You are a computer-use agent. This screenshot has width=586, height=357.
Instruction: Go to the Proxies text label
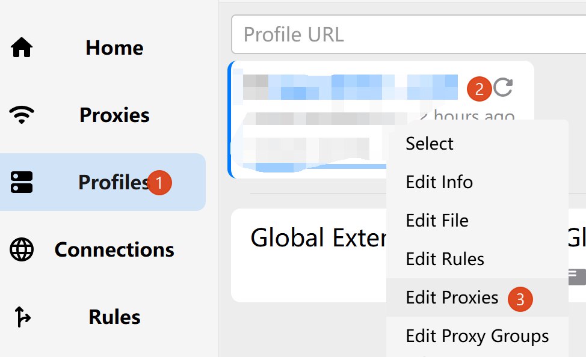[114, 115]
